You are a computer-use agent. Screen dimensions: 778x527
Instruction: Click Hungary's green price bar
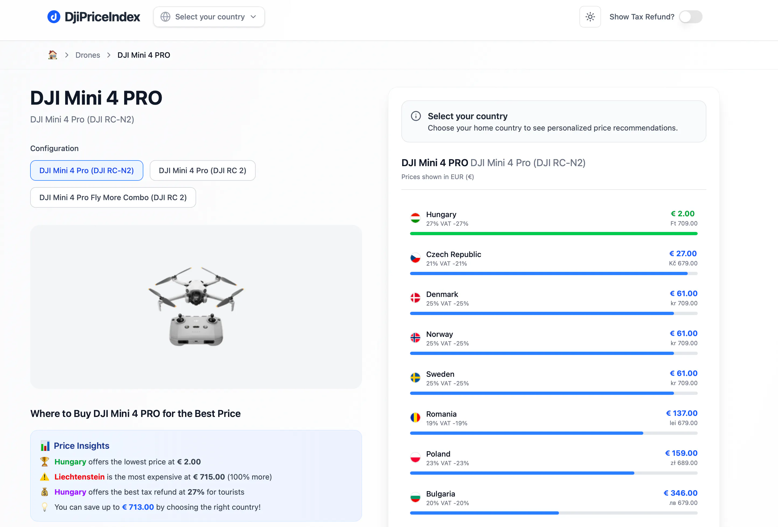pos(554,234)
